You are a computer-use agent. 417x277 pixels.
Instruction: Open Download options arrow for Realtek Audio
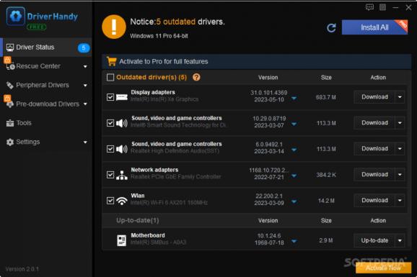(x=400, y=149)
